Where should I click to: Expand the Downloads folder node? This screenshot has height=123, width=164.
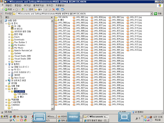click(9, 40)
